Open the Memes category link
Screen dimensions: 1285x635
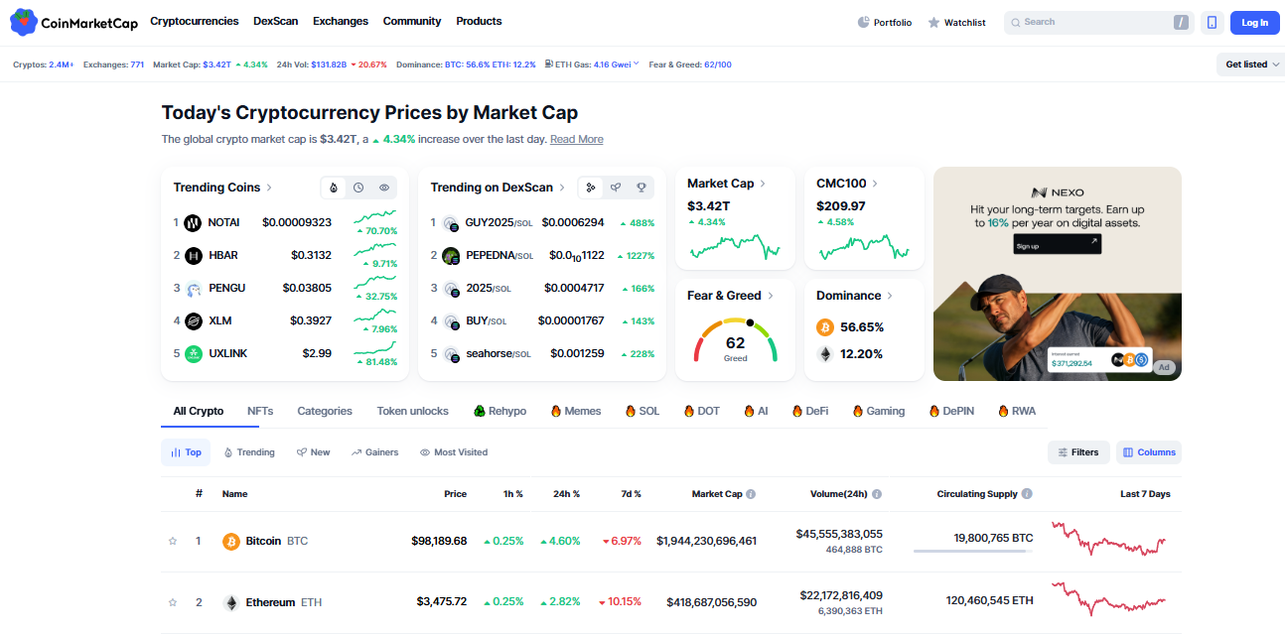[575, 411]
